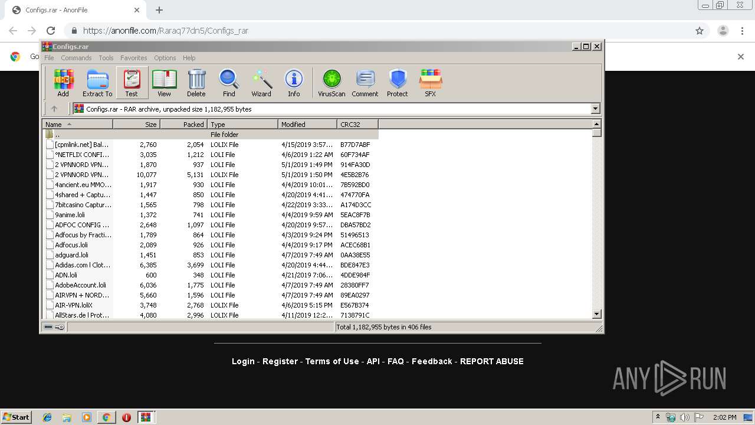The image size is (755, 425).
Task: Open the File menu
Action: tap(49, 58)
